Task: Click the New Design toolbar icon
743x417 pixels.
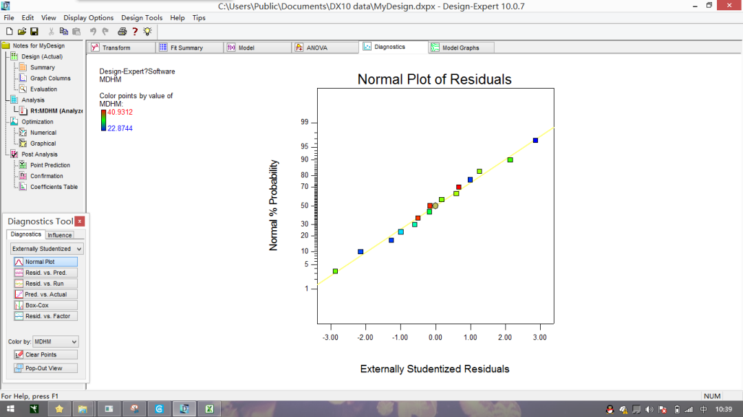Action: (9, 32)
